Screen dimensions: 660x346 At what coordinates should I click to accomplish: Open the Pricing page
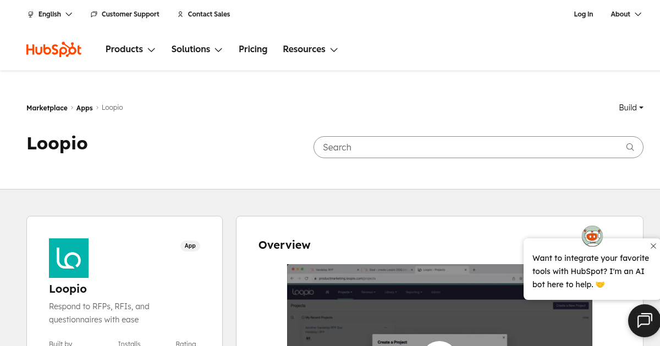[x=253, y=49]
